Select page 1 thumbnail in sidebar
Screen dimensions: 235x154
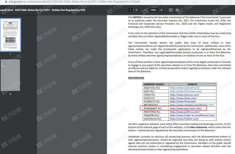coord(10,35)
